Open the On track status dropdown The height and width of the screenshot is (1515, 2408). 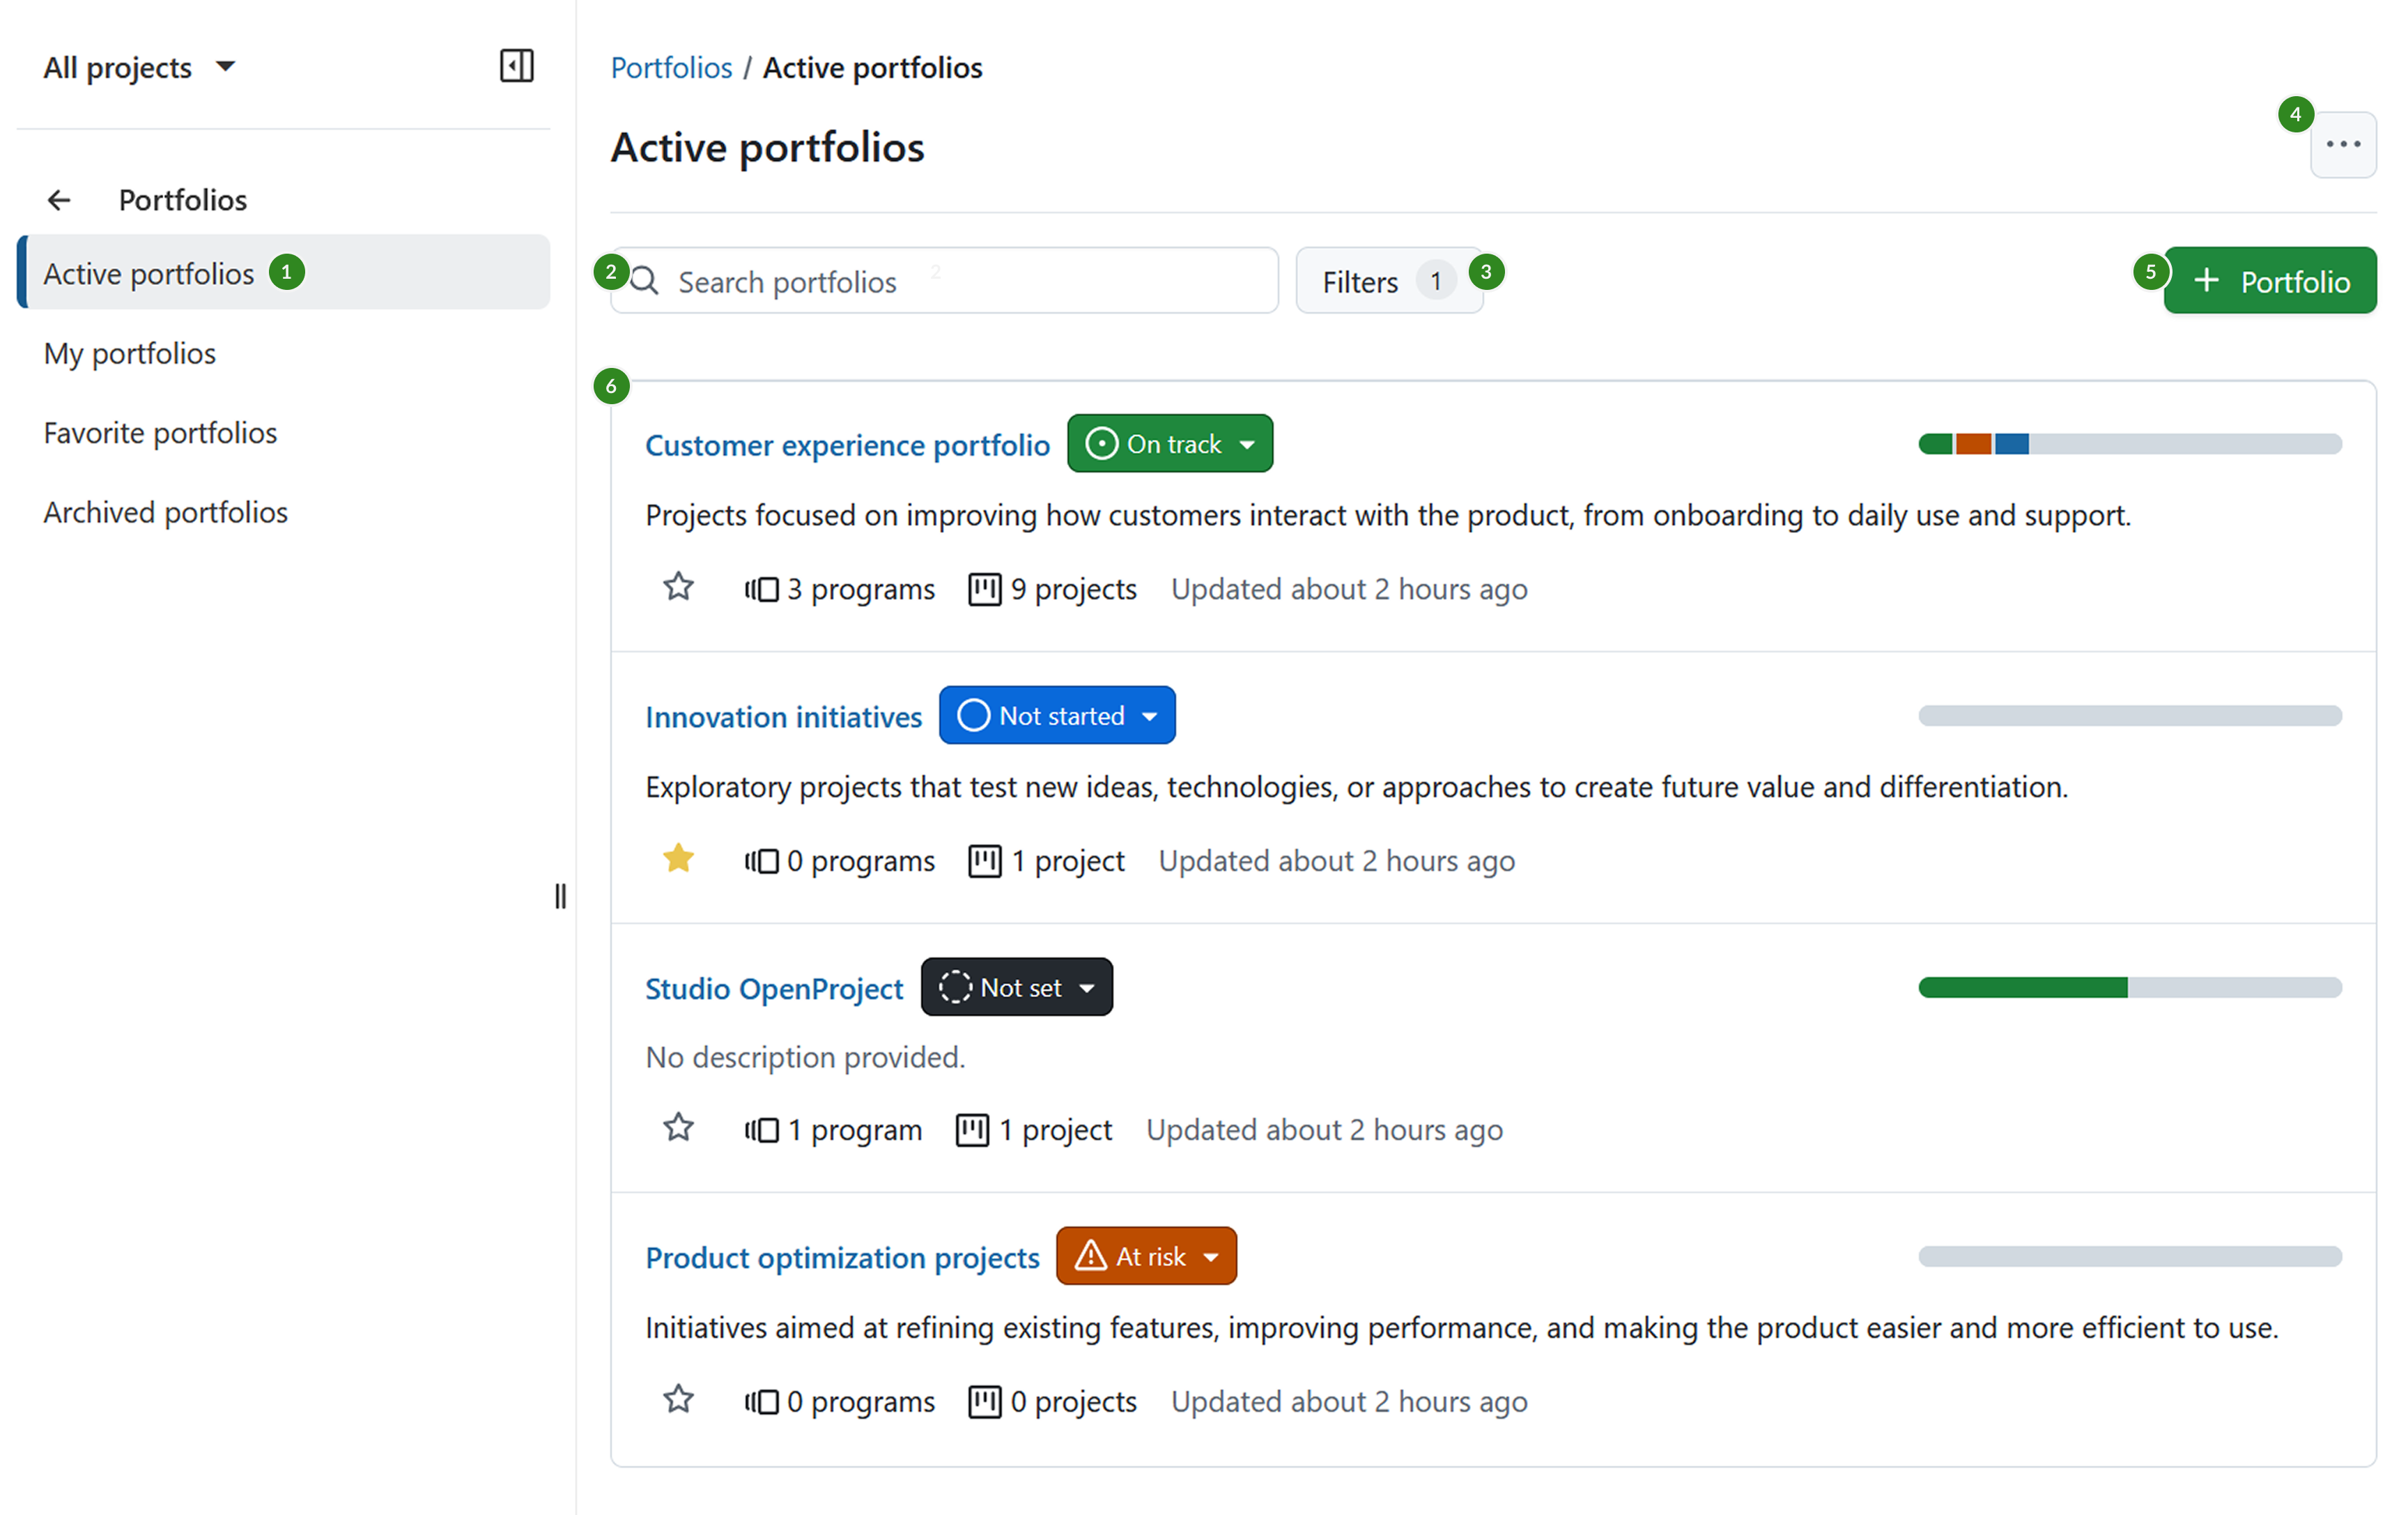pos(1170,443)
